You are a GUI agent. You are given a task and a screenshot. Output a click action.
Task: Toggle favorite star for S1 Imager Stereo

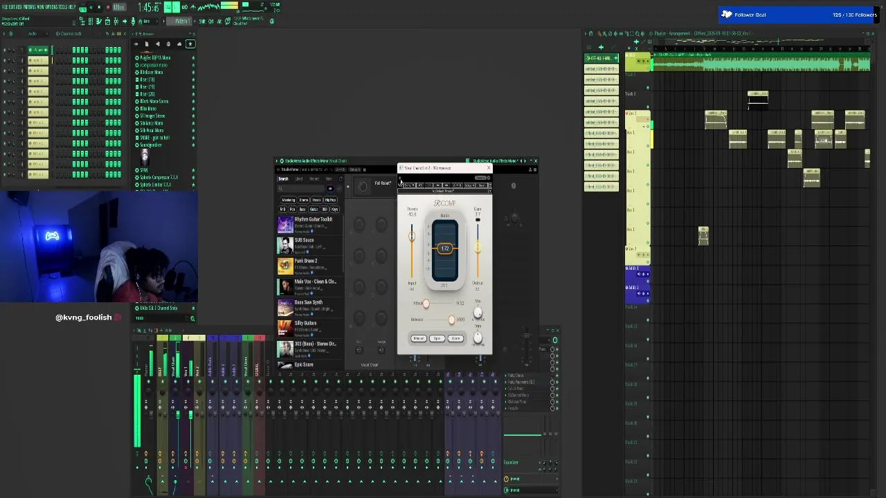point(193,116)
